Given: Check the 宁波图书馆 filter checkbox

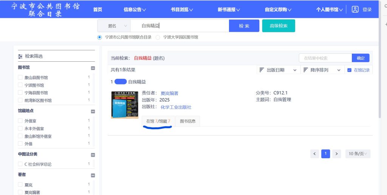Looking at the screenshot, I should pos(20,85).
